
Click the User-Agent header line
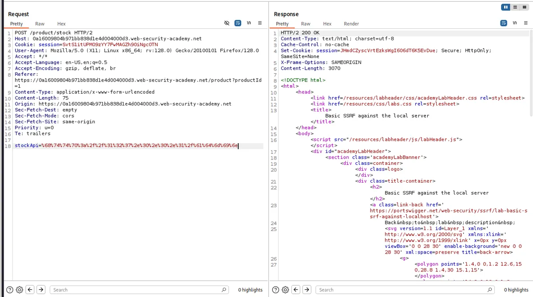(x=137, y=51)
